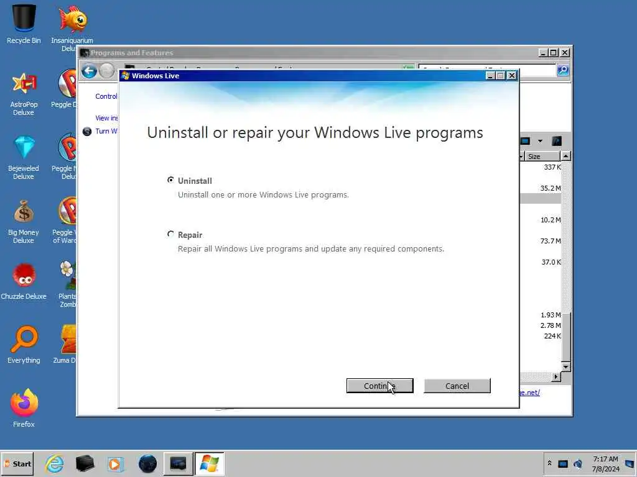Select the row sized 73.7 M

tap(541, 241)
